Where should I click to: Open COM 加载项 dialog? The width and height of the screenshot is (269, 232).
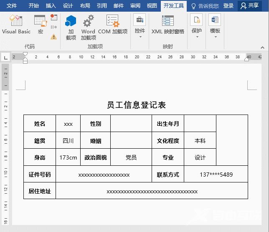[113, 24]
